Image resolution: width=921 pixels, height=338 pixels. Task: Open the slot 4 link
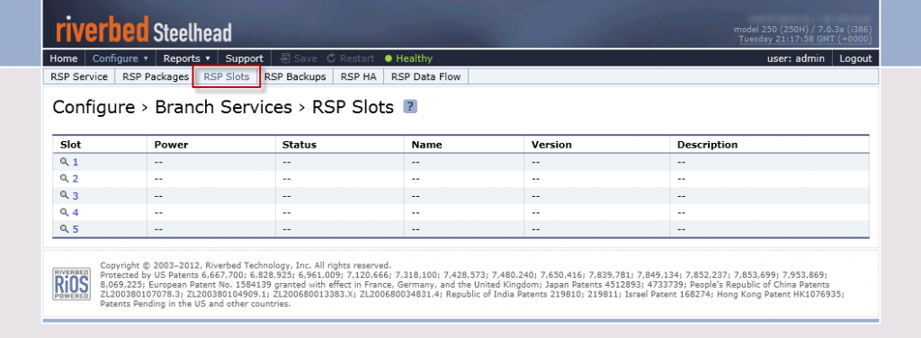point(76,212)
